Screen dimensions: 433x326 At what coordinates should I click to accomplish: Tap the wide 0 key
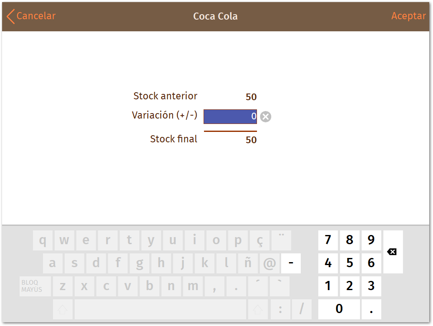[x=339, y=309]
